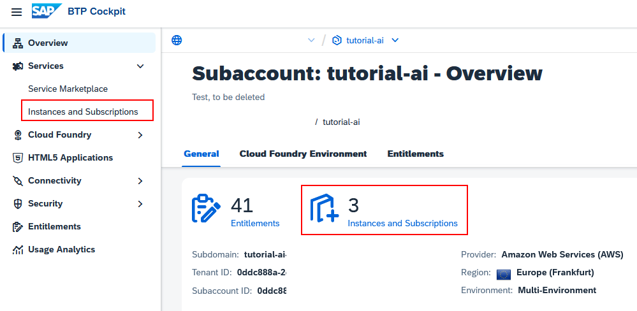
Task: Click the tutorial-ai breadcrumb link at top
Action: click(365, 41)
